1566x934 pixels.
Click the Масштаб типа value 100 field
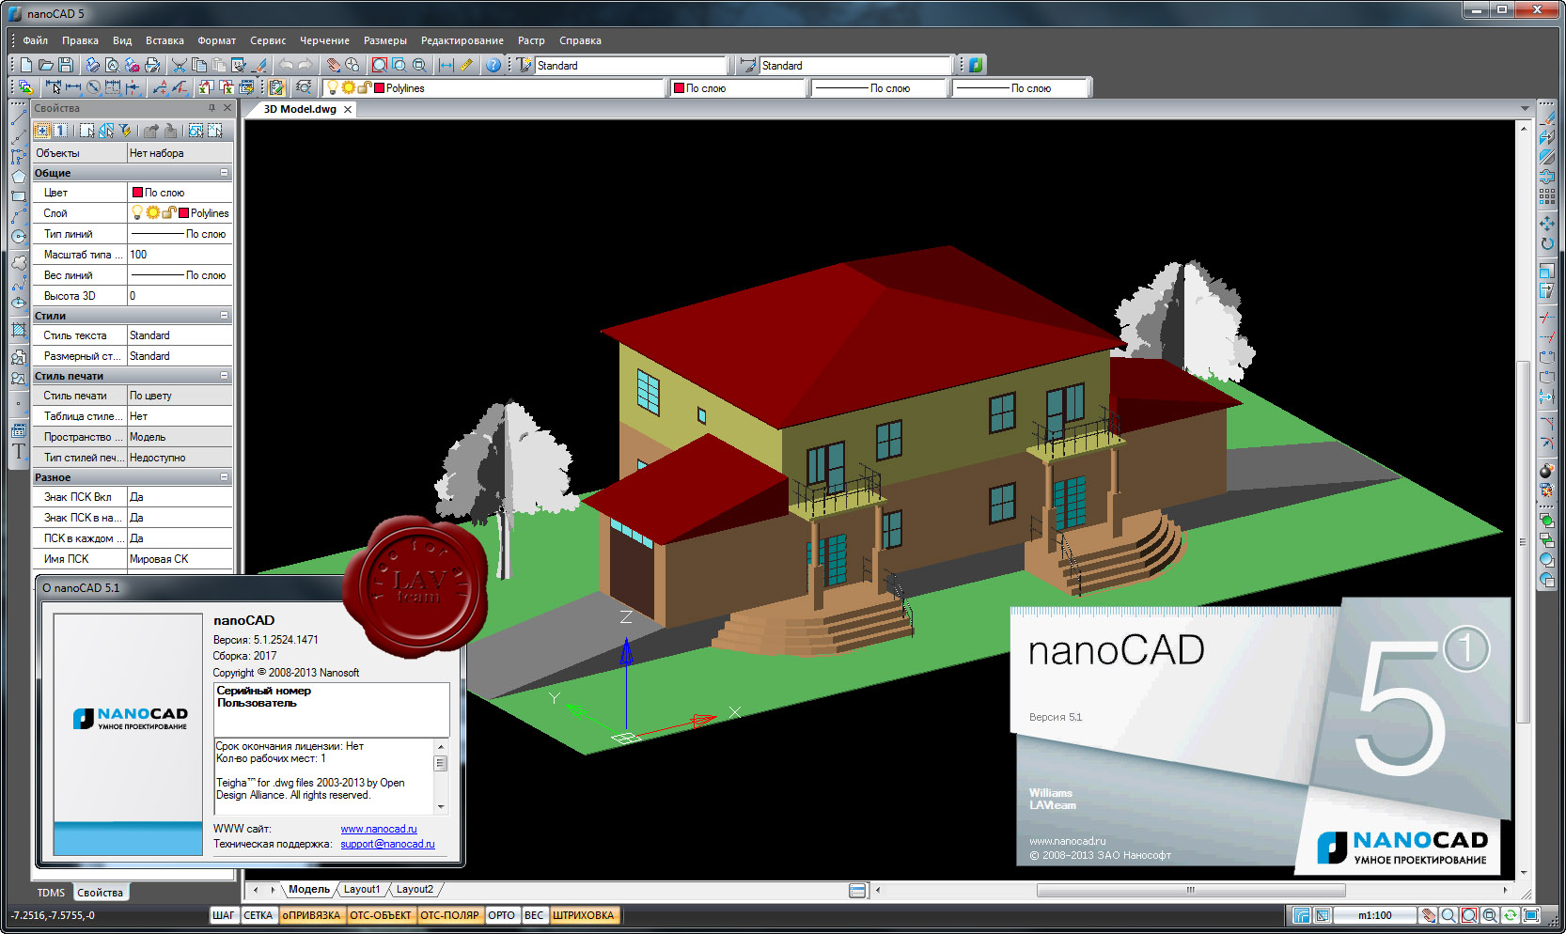pyautogui.click(x=180, y=255)
